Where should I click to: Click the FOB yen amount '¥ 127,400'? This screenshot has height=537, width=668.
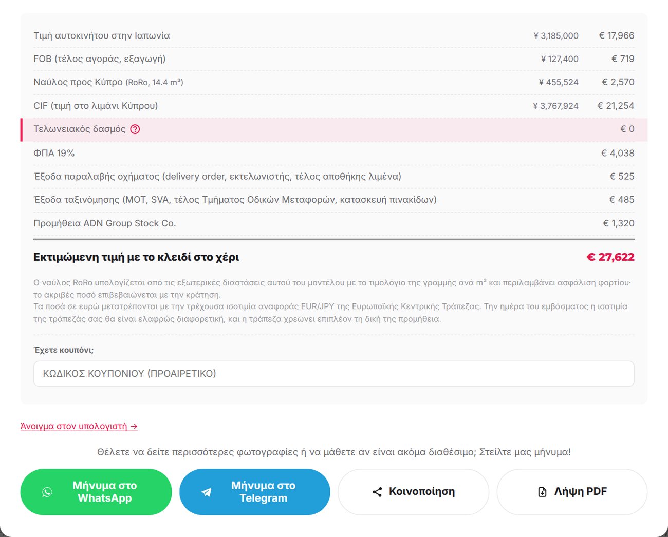pos(560,59)
